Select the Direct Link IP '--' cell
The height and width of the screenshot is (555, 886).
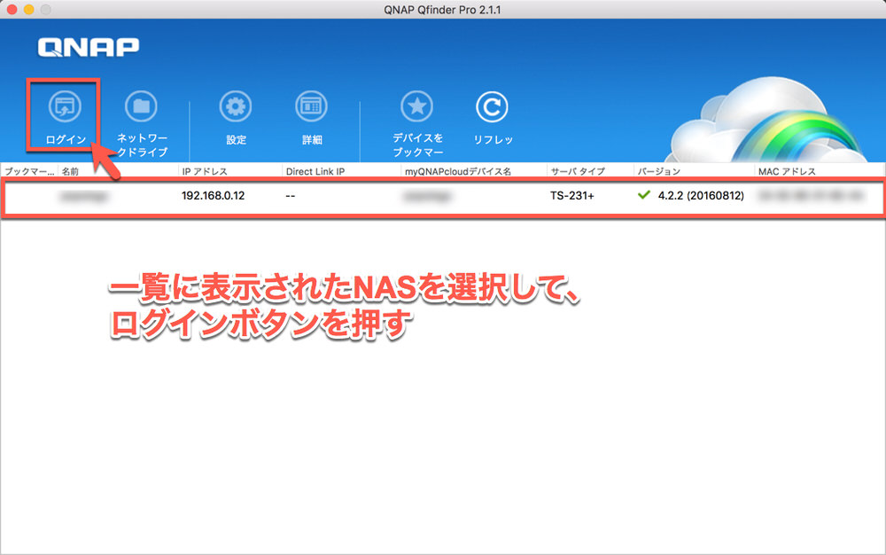(x=291, y=196)
